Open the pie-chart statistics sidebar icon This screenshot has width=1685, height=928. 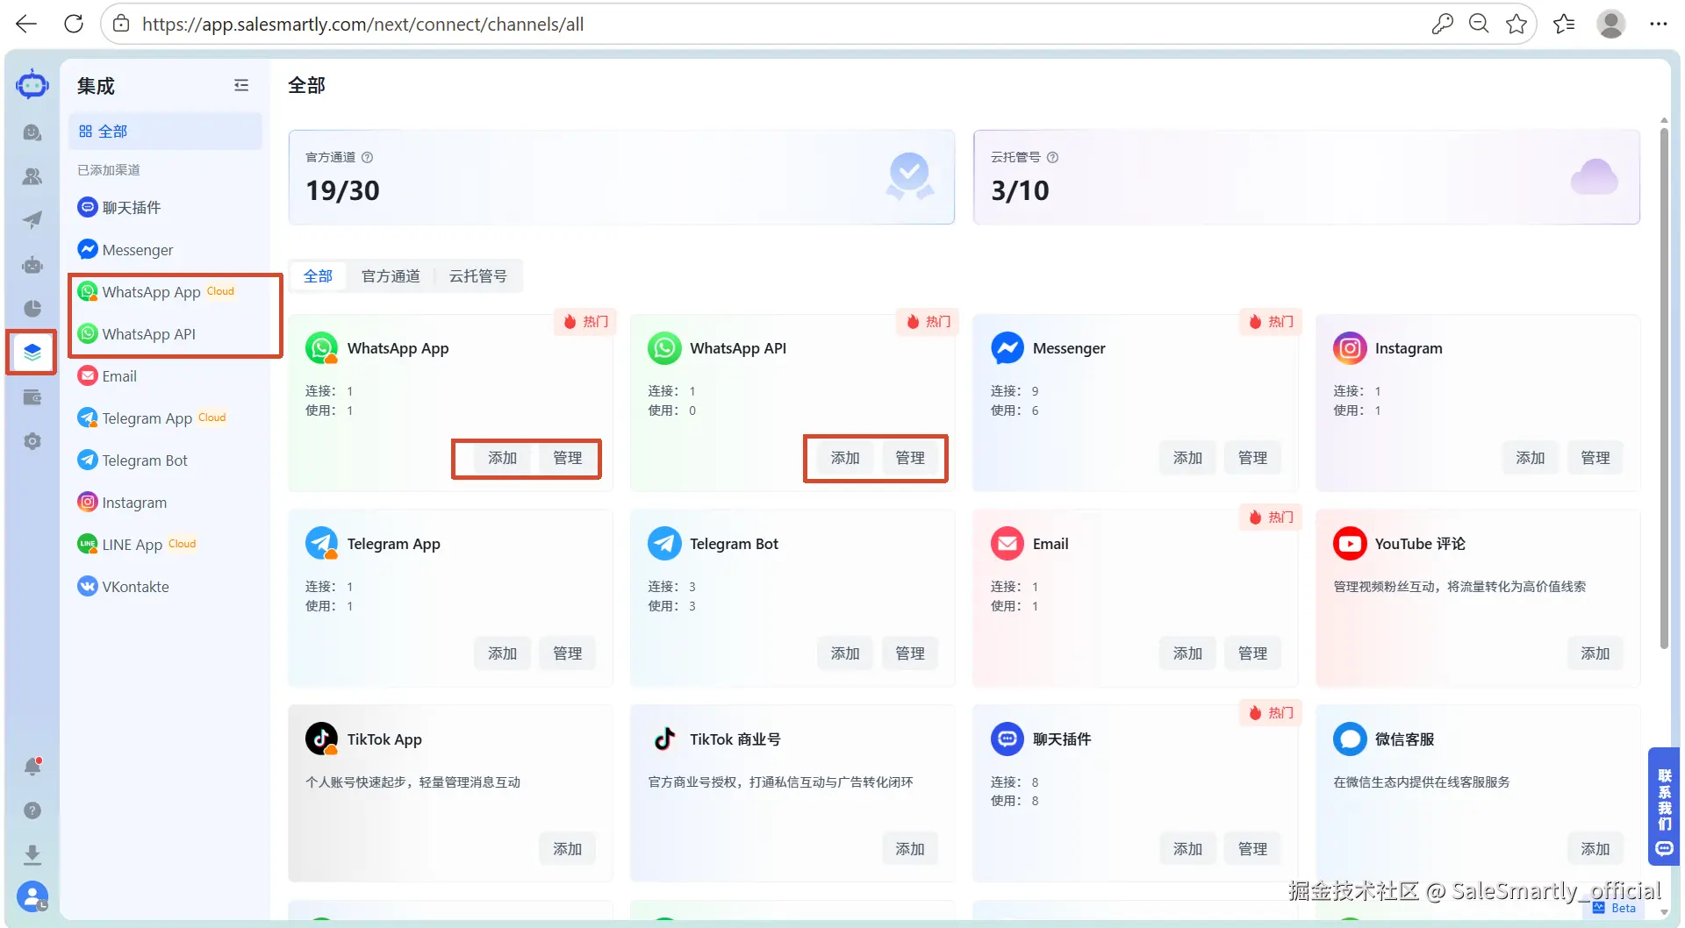(x=32, y=308)
